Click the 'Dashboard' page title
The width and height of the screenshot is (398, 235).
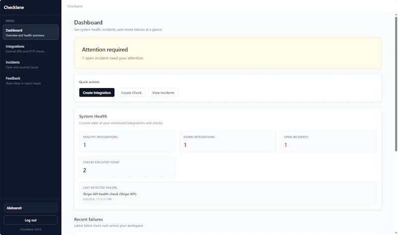coord(88,22)
